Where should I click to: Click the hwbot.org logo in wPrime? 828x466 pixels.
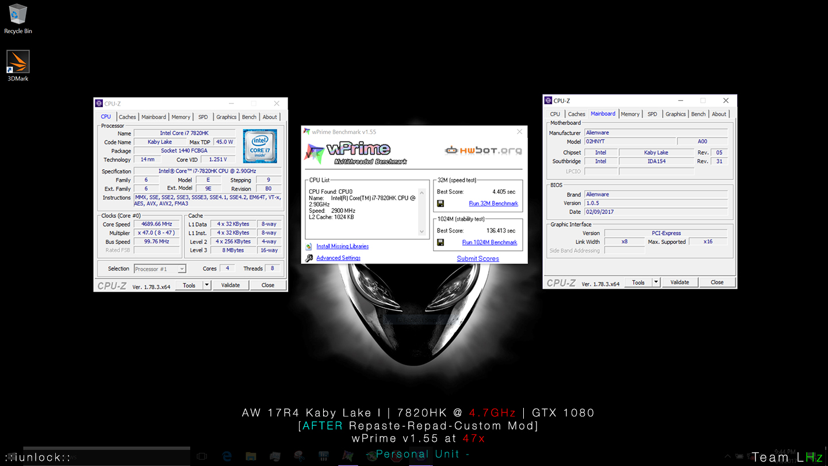point(484,151)
